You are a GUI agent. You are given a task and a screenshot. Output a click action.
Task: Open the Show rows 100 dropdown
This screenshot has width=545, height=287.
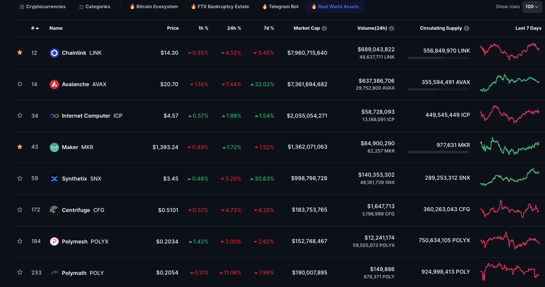[x=532, y=7]
